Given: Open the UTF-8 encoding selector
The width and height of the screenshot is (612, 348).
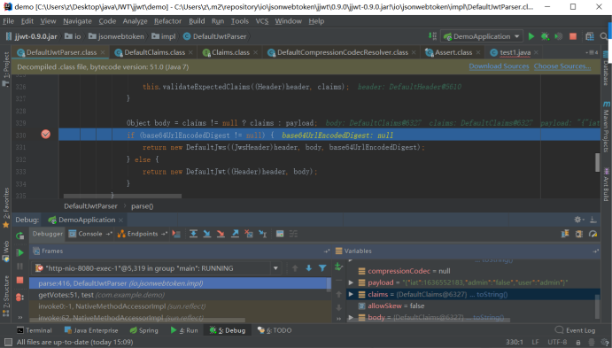Looking at the screenshot, I should click(x=557, y=342).
